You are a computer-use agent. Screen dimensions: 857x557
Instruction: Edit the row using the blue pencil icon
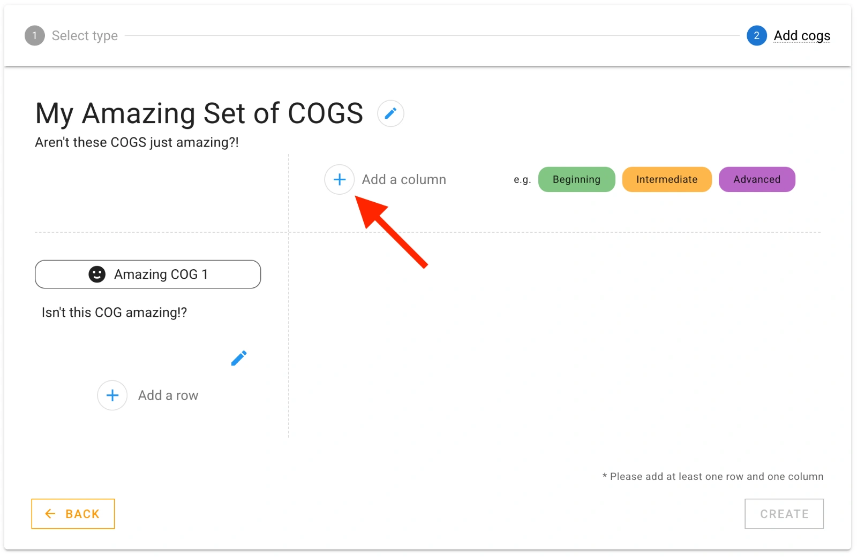[239, 358]
